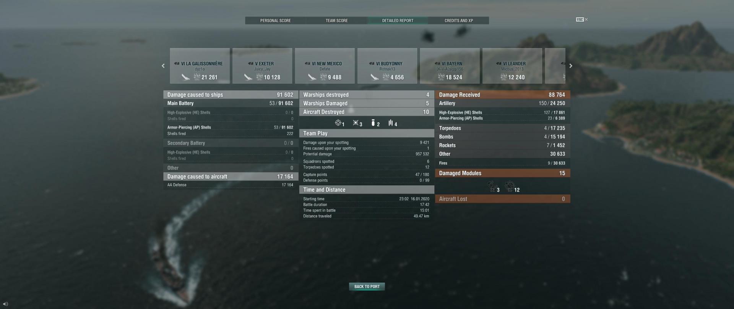
Task: Switch to the Team Score tab
Action: tap(336, 21)
